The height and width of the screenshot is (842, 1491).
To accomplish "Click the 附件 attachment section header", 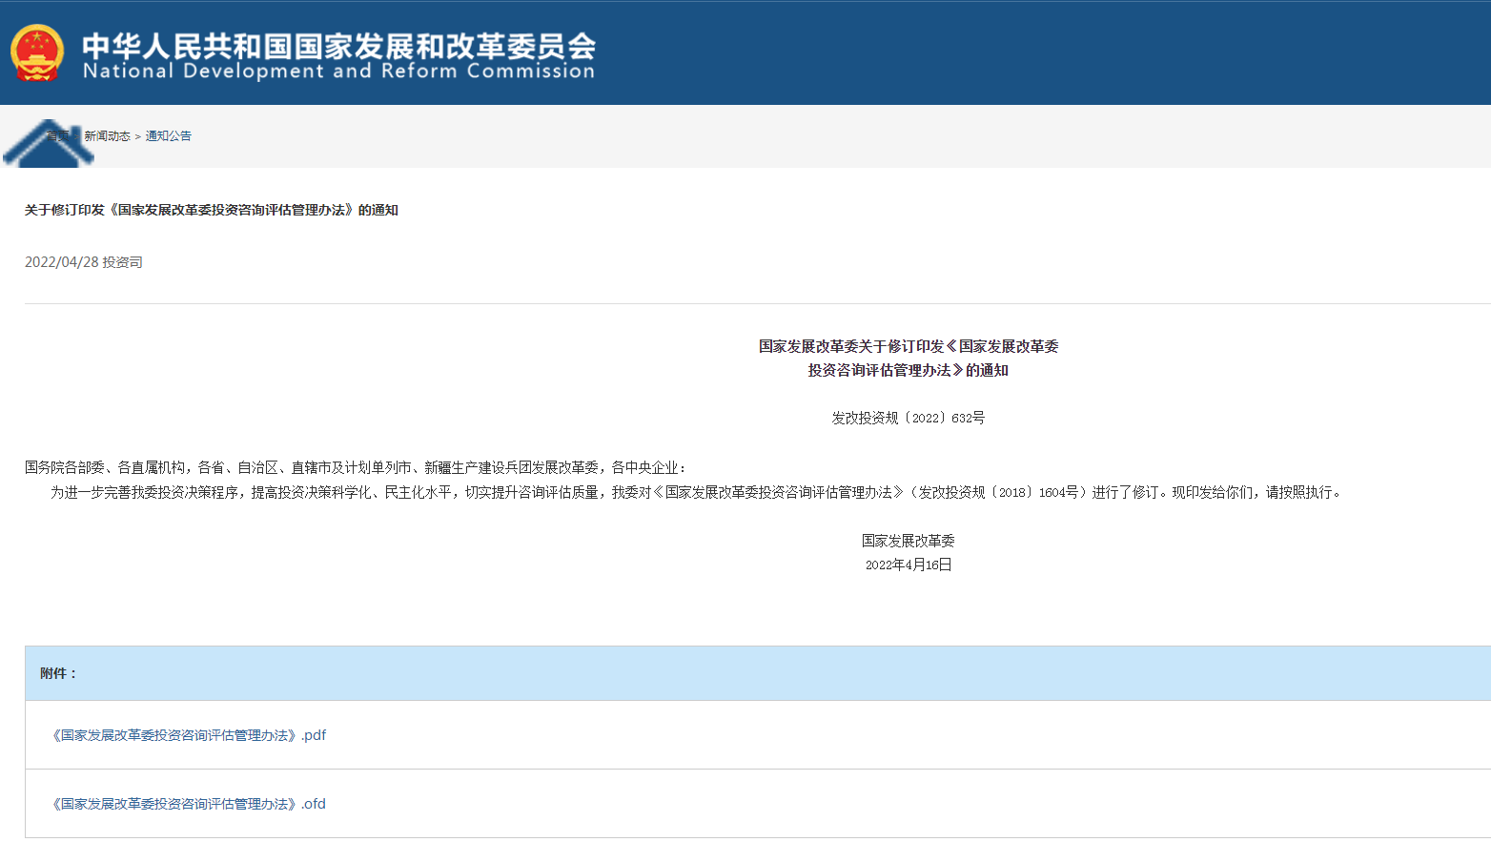I will coord(58,673).
